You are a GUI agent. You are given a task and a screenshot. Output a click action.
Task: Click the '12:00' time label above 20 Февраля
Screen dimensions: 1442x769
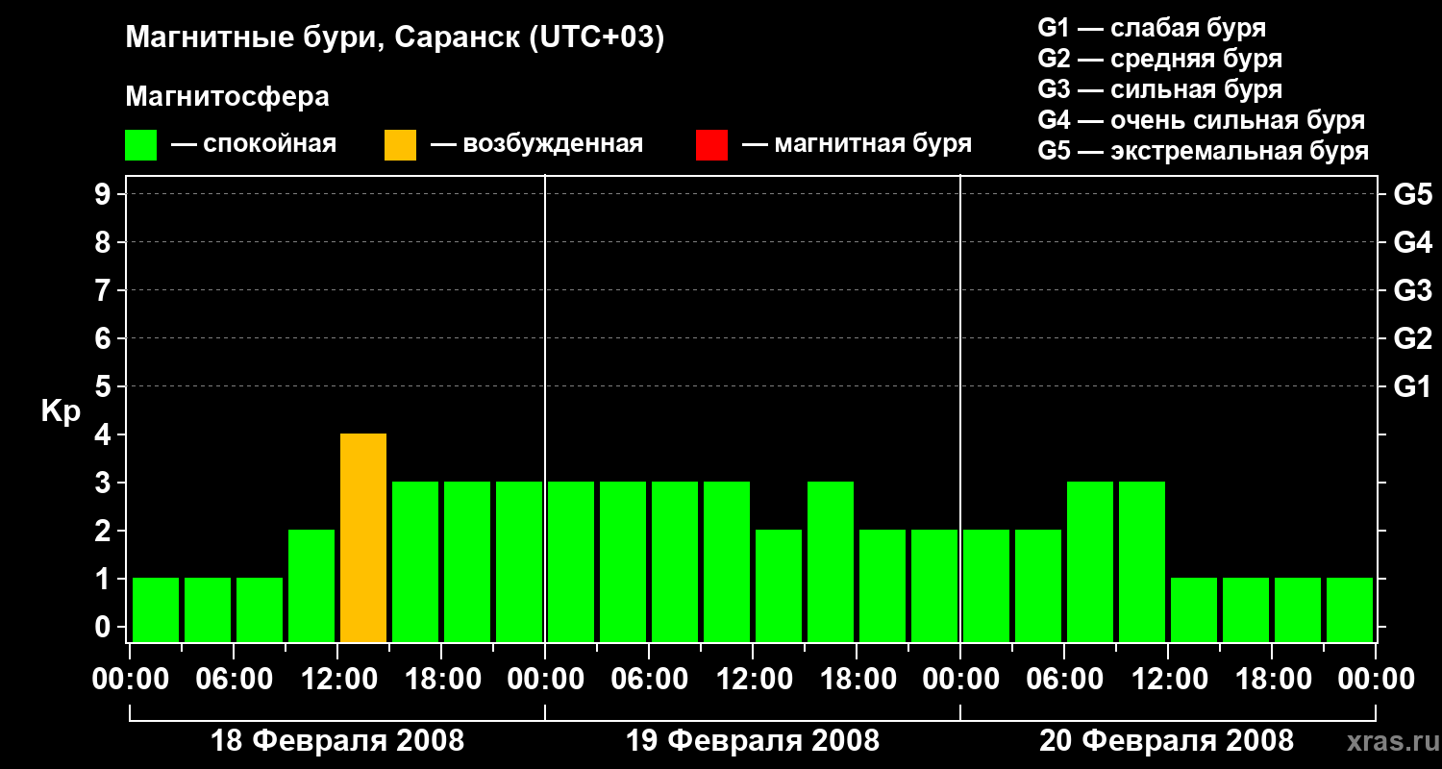(1168, 680)
